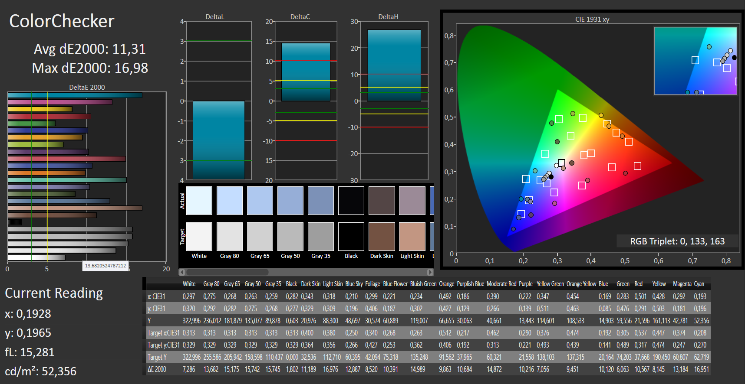Viewport: 745px width, 384px height.
Task: Click the Target Light Skin swatch
Action: 412,237
